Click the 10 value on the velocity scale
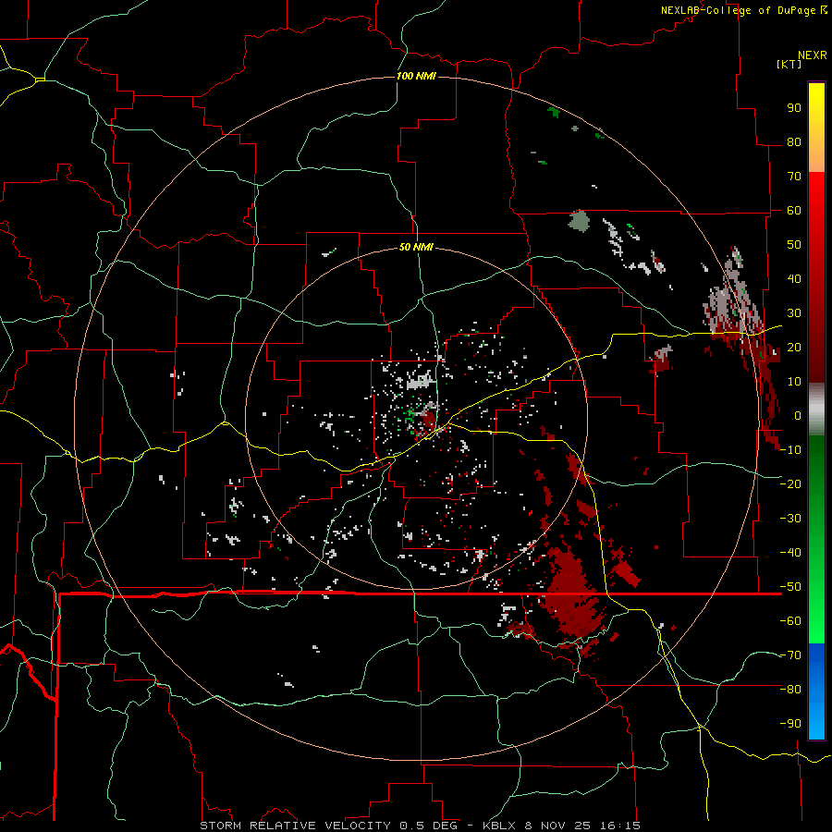Image resolution: width=832 pixels, height=832 pixels. click(x=794, y=382)
